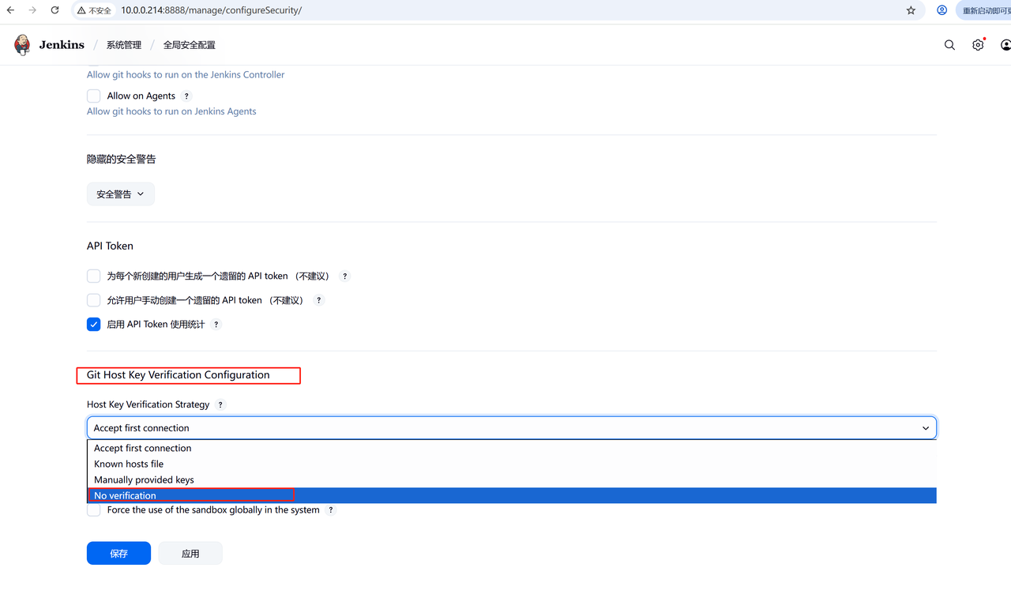Go to 系统管理 breadcrumb link
This screenshot has width=1011, height=594.
coord(124,45)
